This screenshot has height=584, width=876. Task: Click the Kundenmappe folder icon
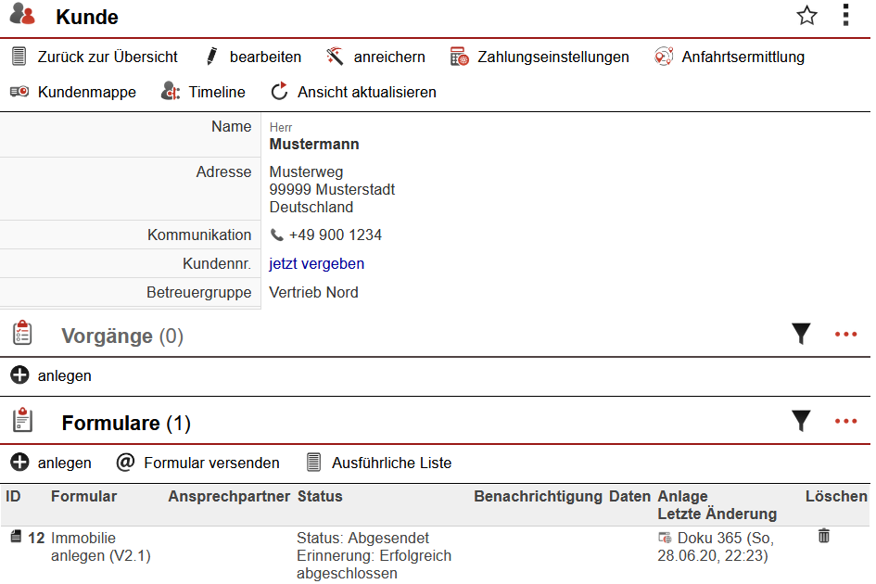(19, 92)
